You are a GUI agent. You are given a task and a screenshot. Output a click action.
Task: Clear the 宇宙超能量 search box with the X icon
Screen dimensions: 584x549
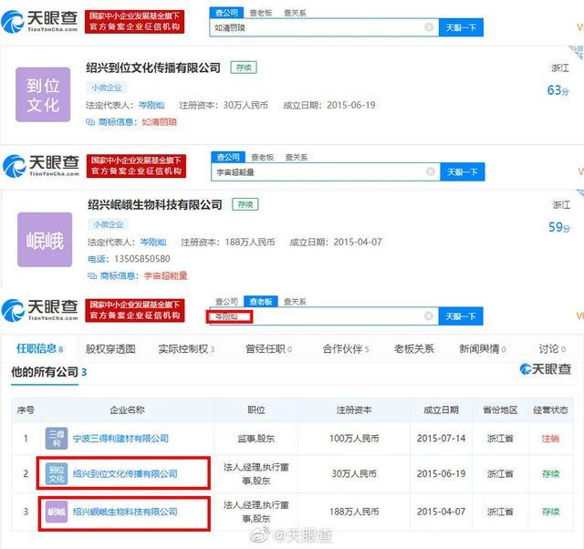[430, 171]
